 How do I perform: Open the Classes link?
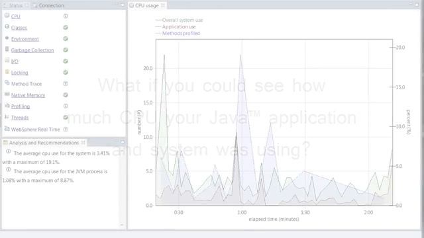19,28
